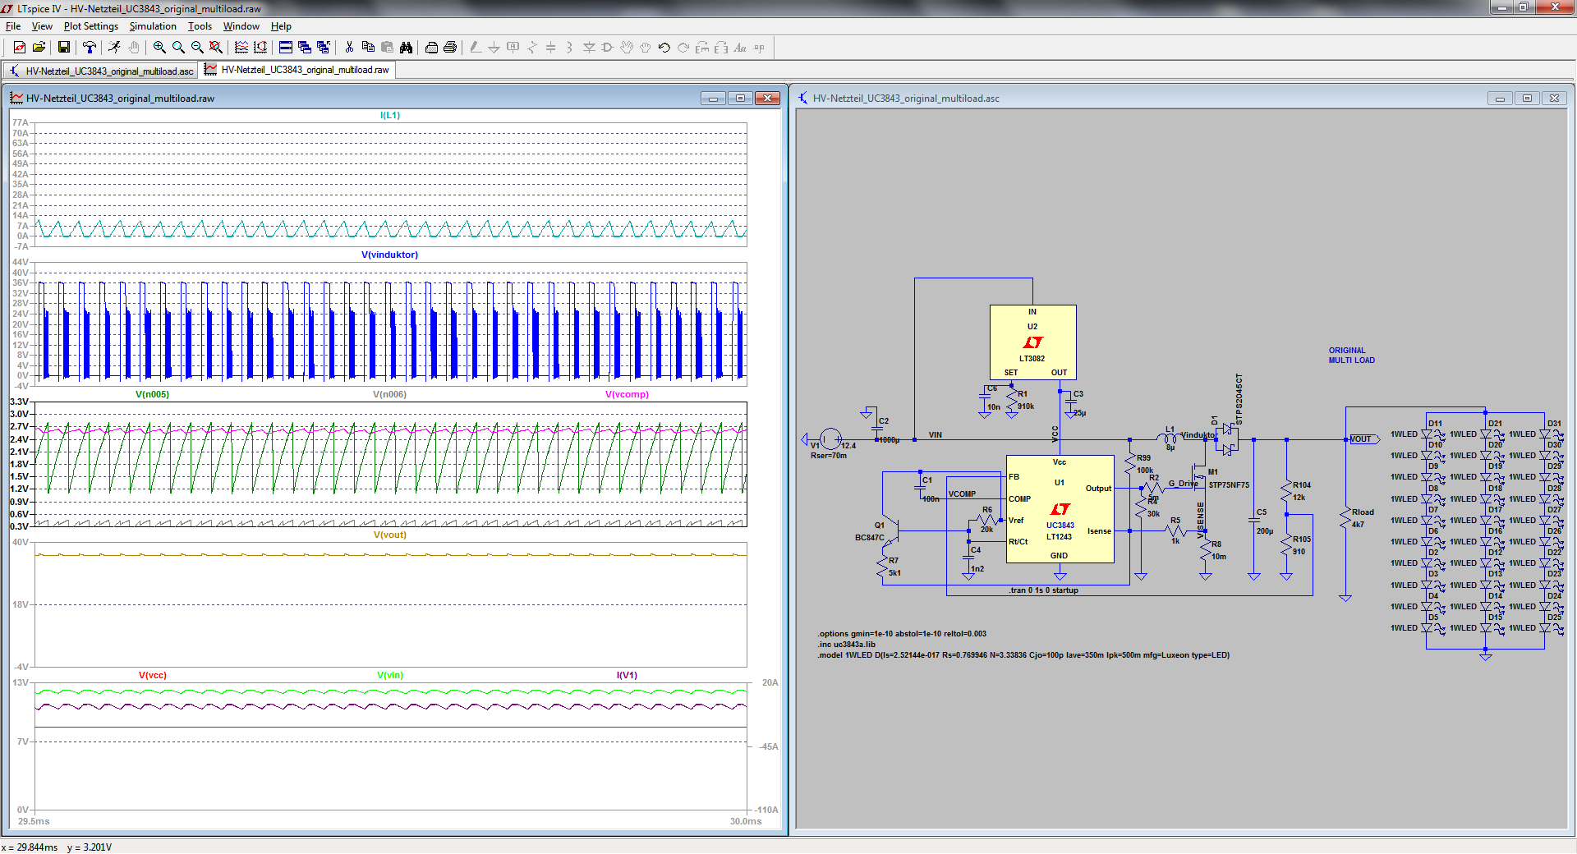The width and height of the screenshot is (1577, 854).
Task: Select the Ground symbol tool
Action: pos(494,48)
